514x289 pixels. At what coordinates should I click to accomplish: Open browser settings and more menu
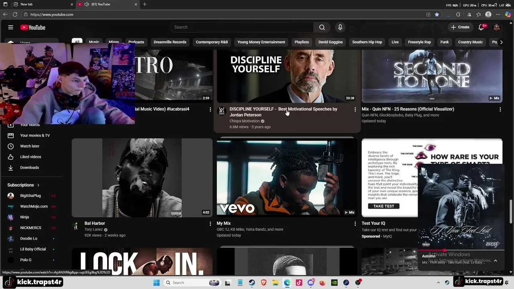point(498,14)
